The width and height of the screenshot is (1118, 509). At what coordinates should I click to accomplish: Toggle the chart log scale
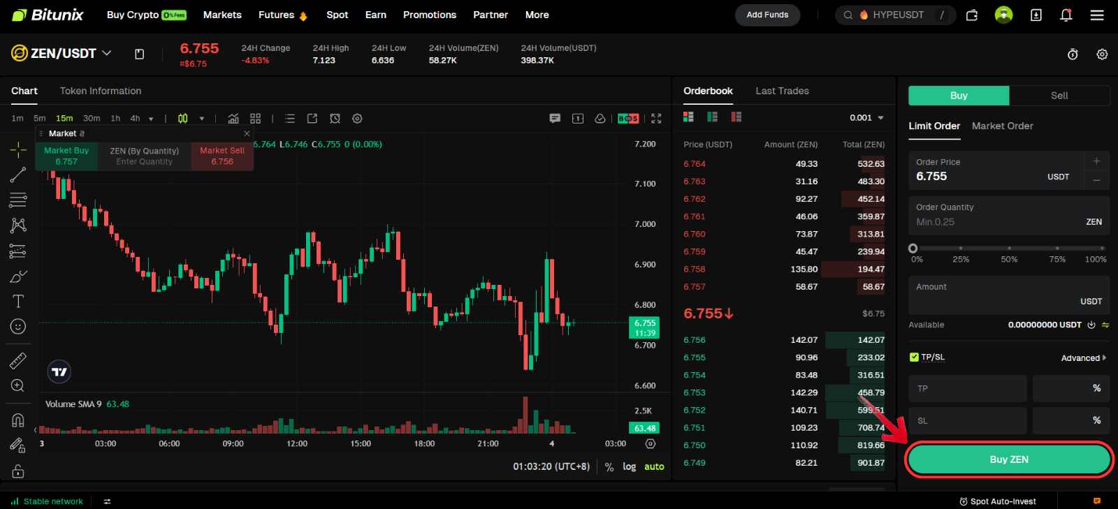[630, 466]
